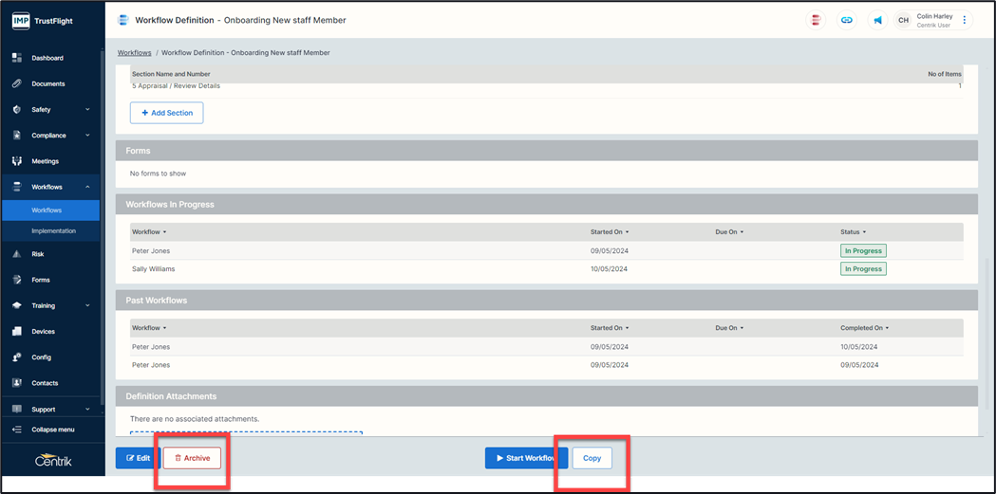996x494 pixels.
Task: Click the Devices icon in sidebar
Action: pyautogui.click(x=17, y=332)
